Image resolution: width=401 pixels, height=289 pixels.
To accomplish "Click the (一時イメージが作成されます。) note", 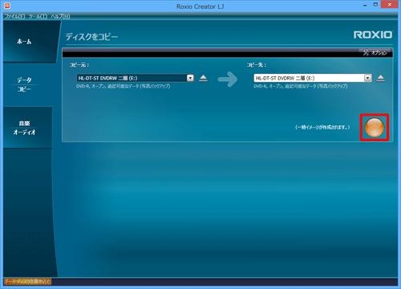I will coord(322,127).
